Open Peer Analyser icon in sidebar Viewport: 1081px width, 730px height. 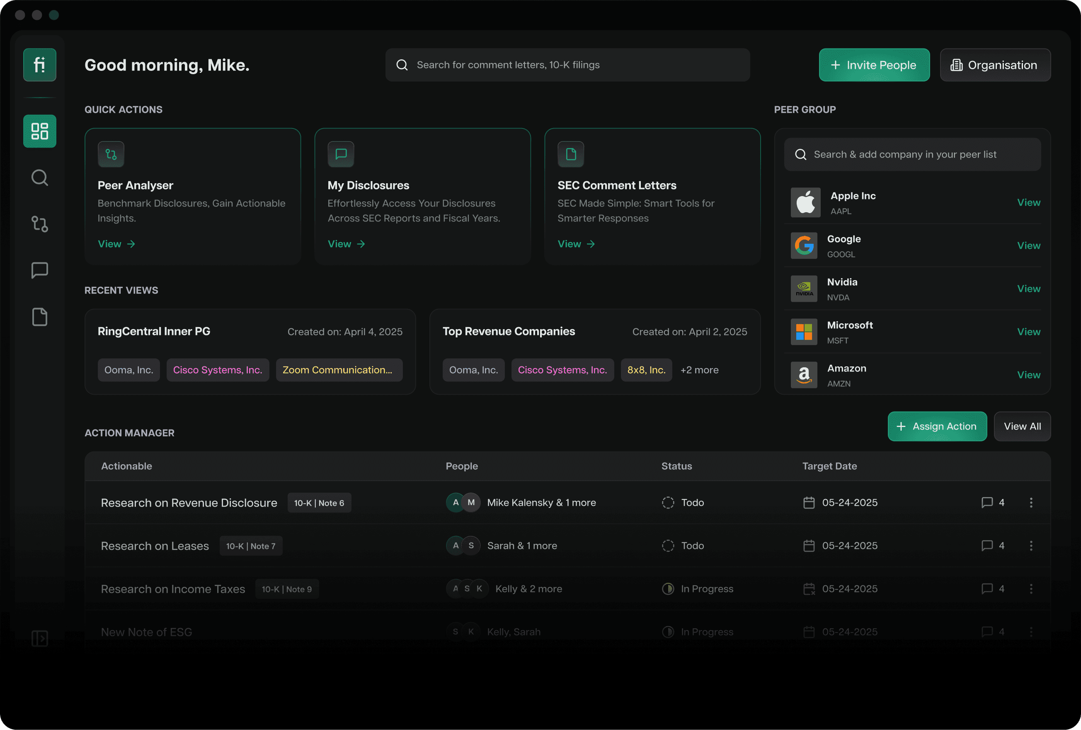click(x=39, y=224)
